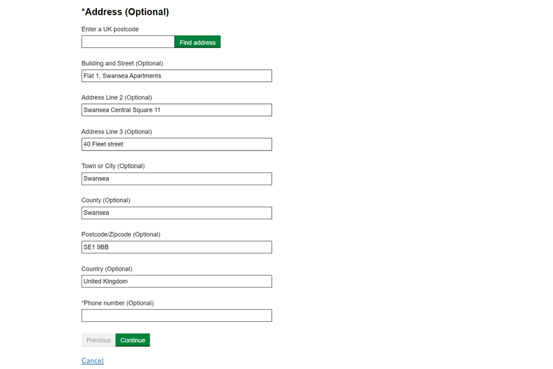The height and width of the screenshot is (369, 553).
Task: Click the Country field showing United Kingdom
Action: point(176,281)
